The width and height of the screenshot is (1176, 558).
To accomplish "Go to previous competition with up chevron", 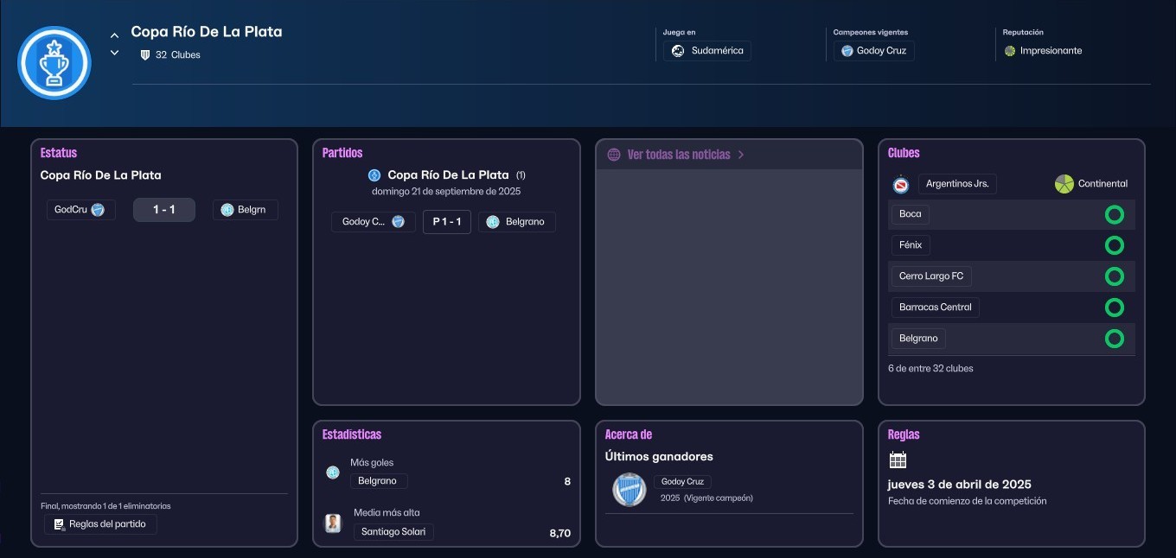I will pyautogui.click(x=114, y=35).
